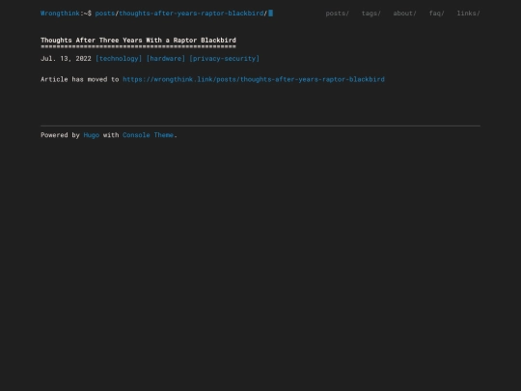This screenshot has width=521, height=391.
Task: Open the posts breadcrumb link in prompt
Action: coord(105,14)
